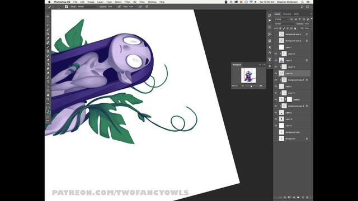Select the Crop tool
The image size is (358, 201).
(48, 34)
